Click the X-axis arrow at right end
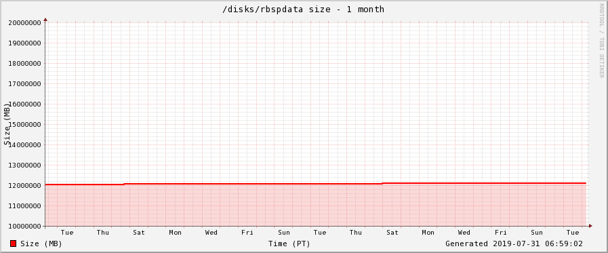This screenshot has height=253, width=608. (x=590, y=226)
